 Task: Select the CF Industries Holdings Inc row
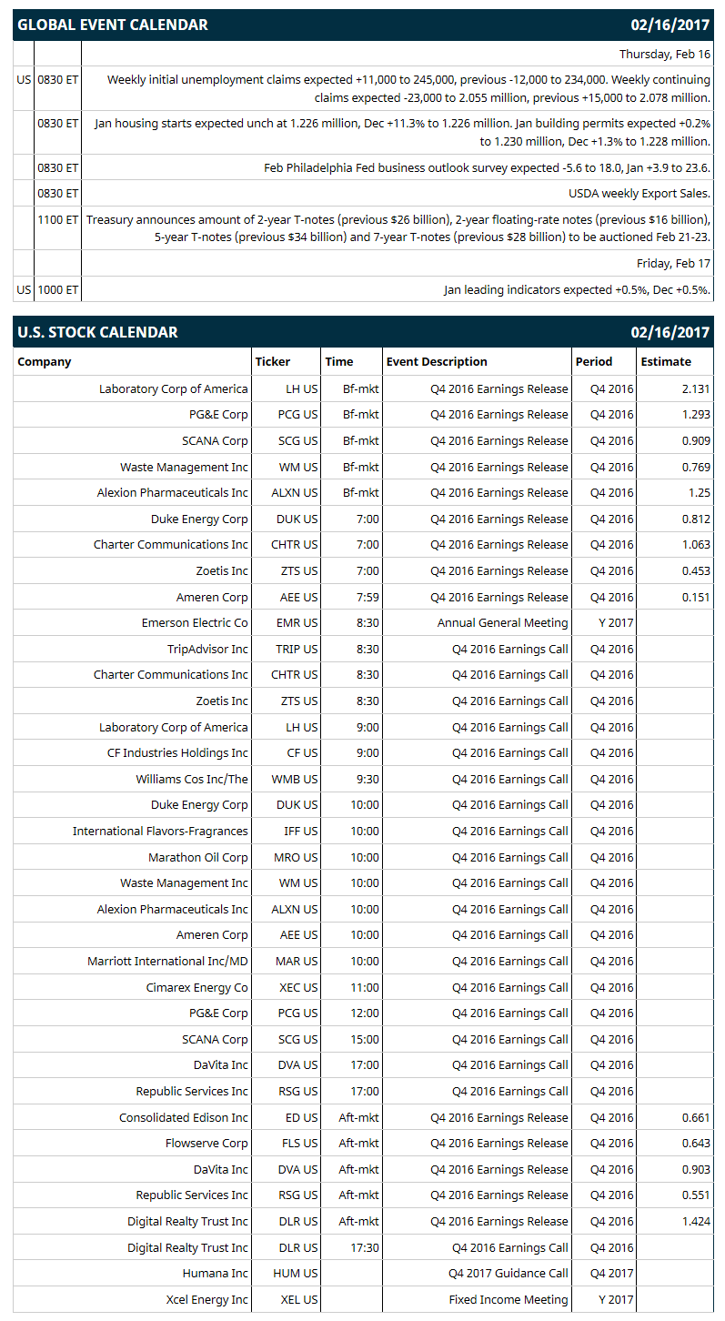coord(362,752)
